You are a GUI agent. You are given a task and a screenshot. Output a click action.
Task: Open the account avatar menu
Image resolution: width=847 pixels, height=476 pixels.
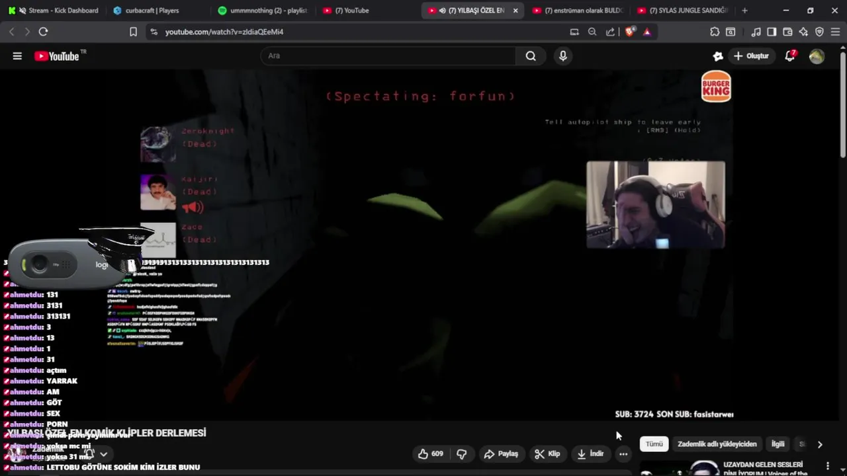click(817, 56)
